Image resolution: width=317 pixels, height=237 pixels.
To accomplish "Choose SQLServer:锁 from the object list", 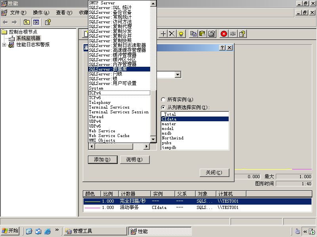I will click(119, 79).
